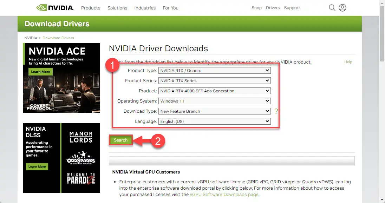Click the Product Series label
Screen dimensions: 385x203
coord(141,81)
